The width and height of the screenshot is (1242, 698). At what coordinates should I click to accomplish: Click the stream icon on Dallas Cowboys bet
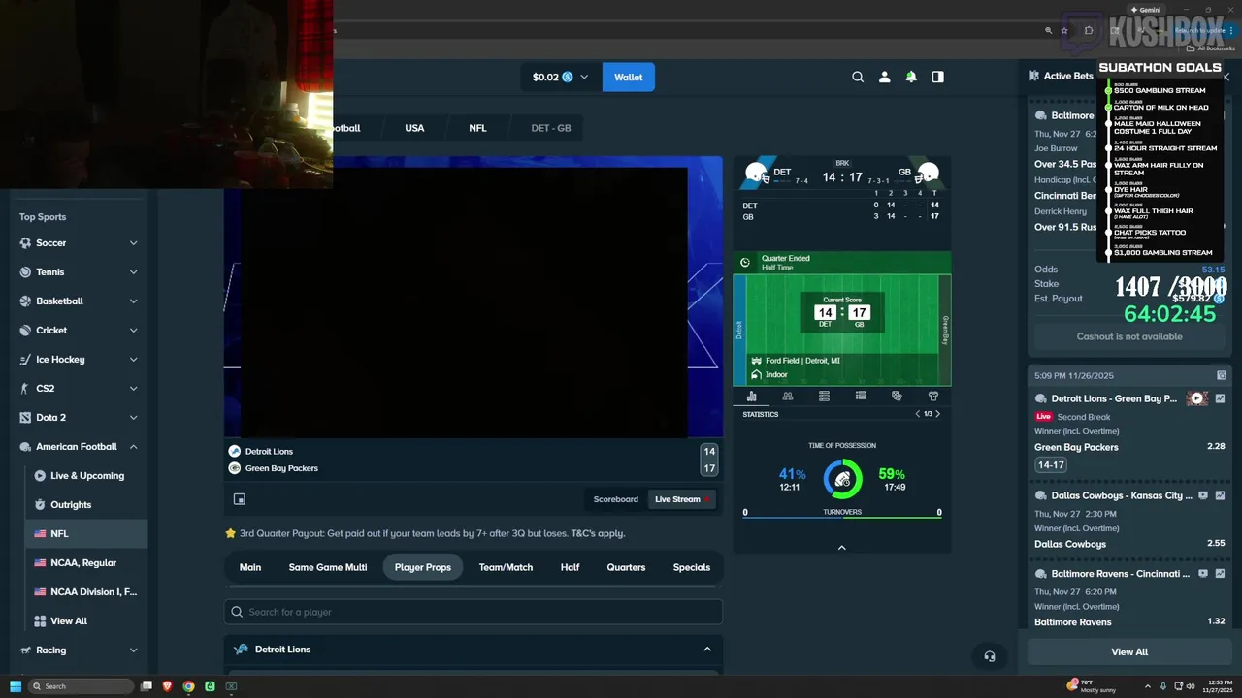(1203, 495)
